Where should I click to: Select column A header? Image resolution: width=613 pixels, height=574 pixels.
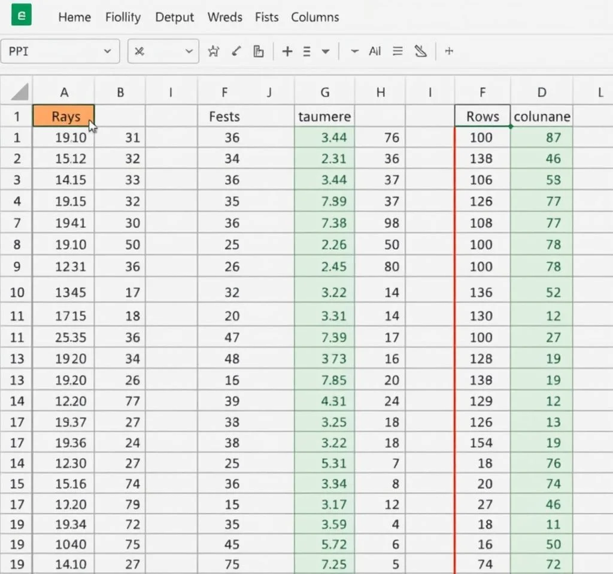[x=63, y=92]
